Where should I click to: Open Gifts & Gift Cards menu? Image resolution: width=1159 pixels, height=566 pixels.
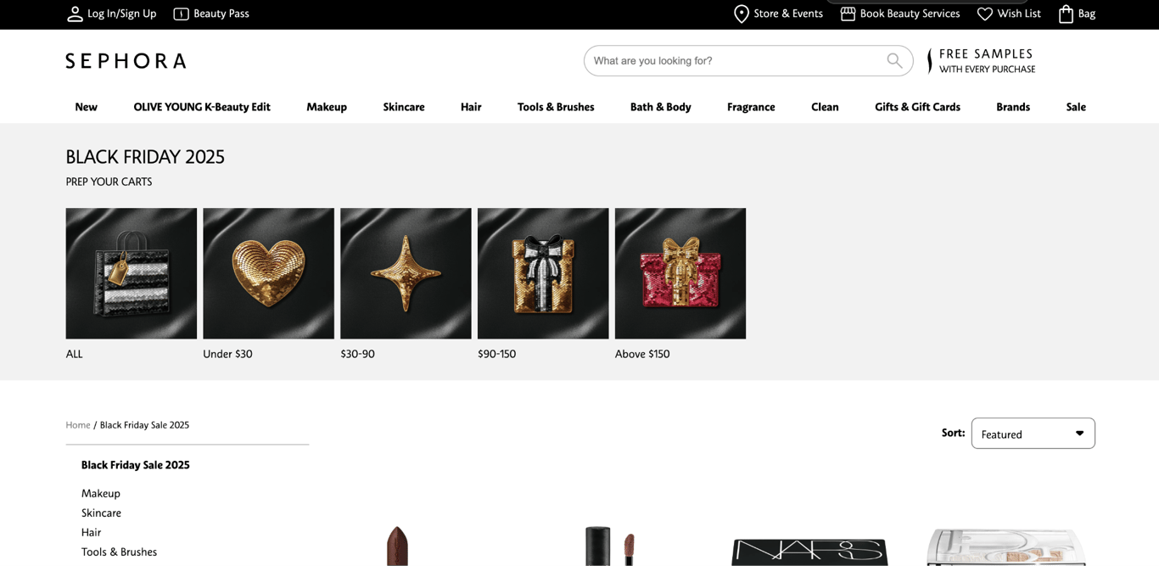coord(917,107)
